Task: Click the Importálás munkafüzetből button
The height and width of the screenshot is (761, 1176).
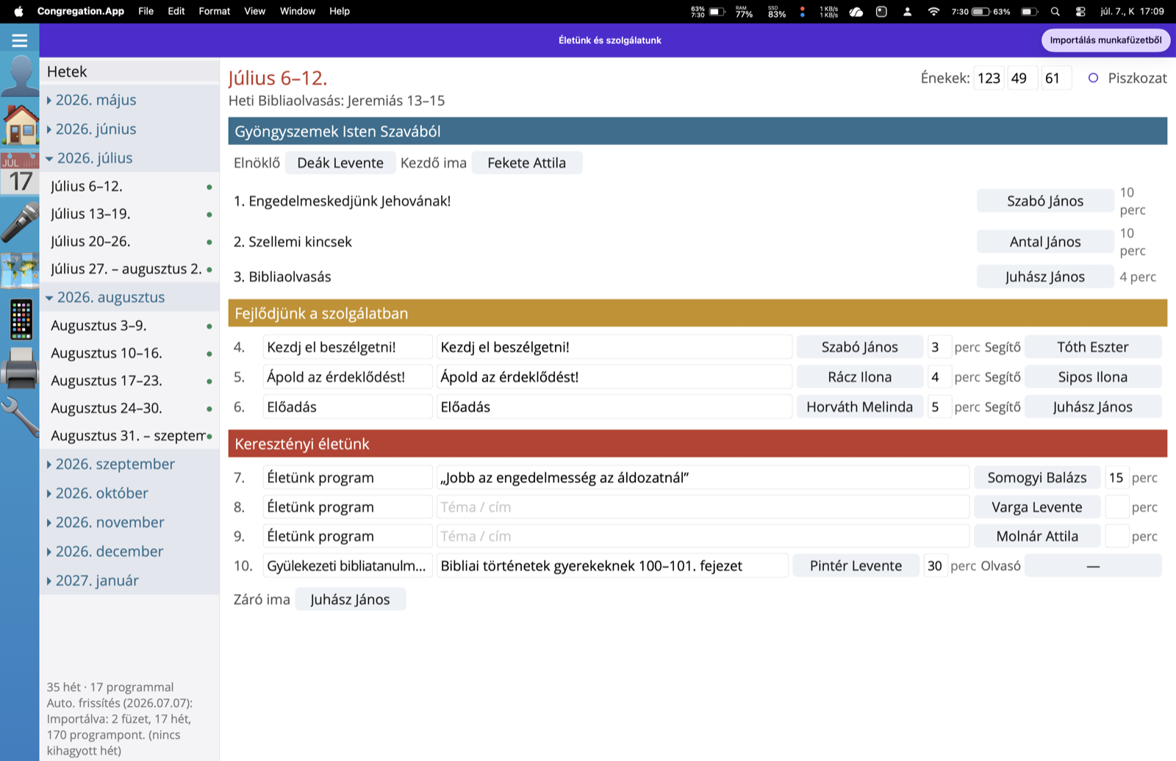Action: click(1105, 40)
